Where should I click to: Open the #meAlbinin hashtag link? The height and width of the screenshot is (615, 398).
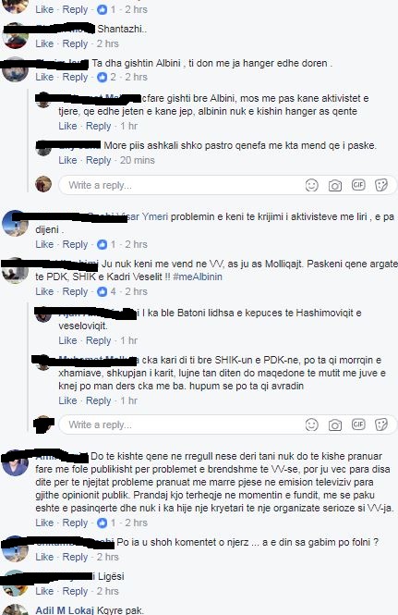coord(198,277)
